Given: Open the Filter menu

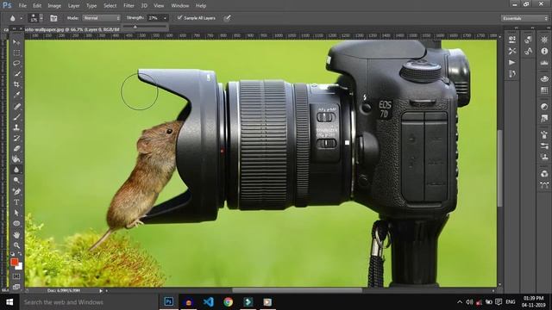Looking at the screenshot, I should tap(129, 6).
